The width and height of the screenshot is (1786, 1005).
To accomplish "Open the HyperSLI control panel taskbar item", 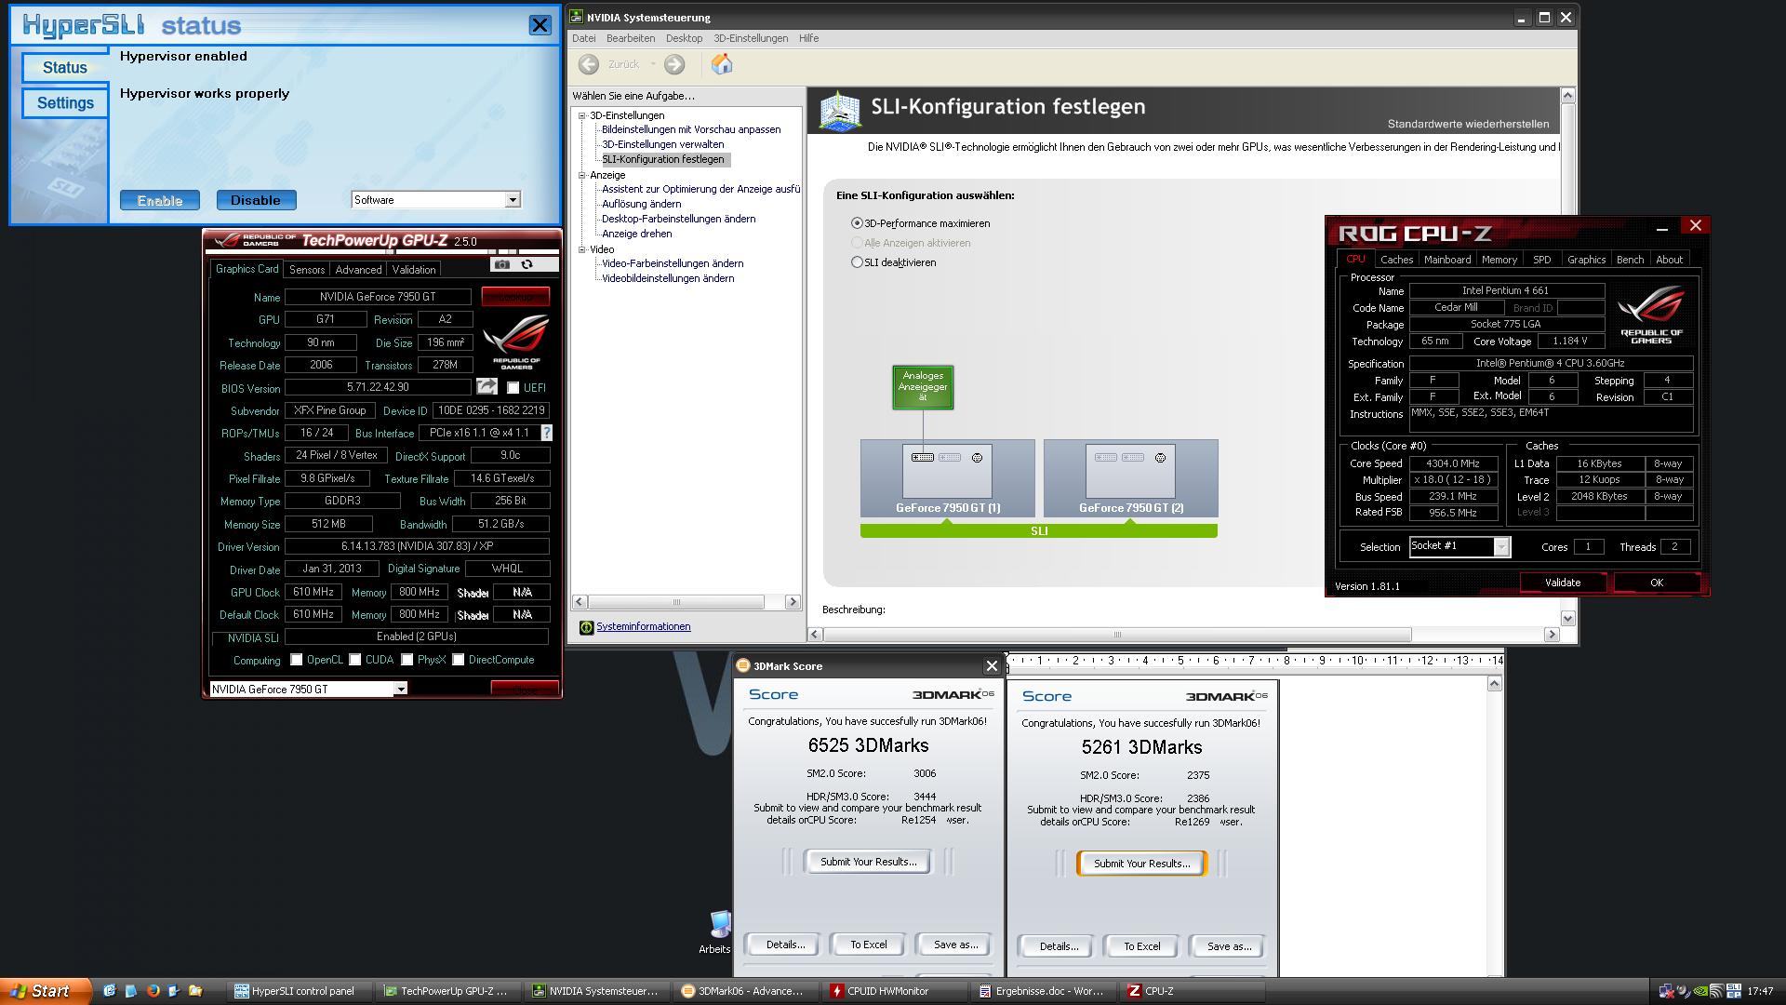I will click(x=300, y=991).
